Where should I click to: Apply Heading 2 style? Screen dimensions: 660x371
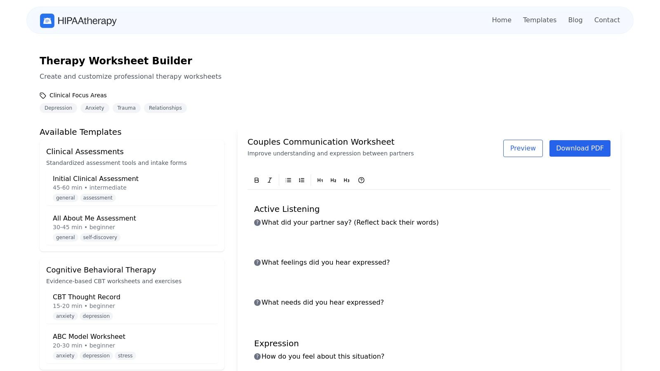pos(333,180)
